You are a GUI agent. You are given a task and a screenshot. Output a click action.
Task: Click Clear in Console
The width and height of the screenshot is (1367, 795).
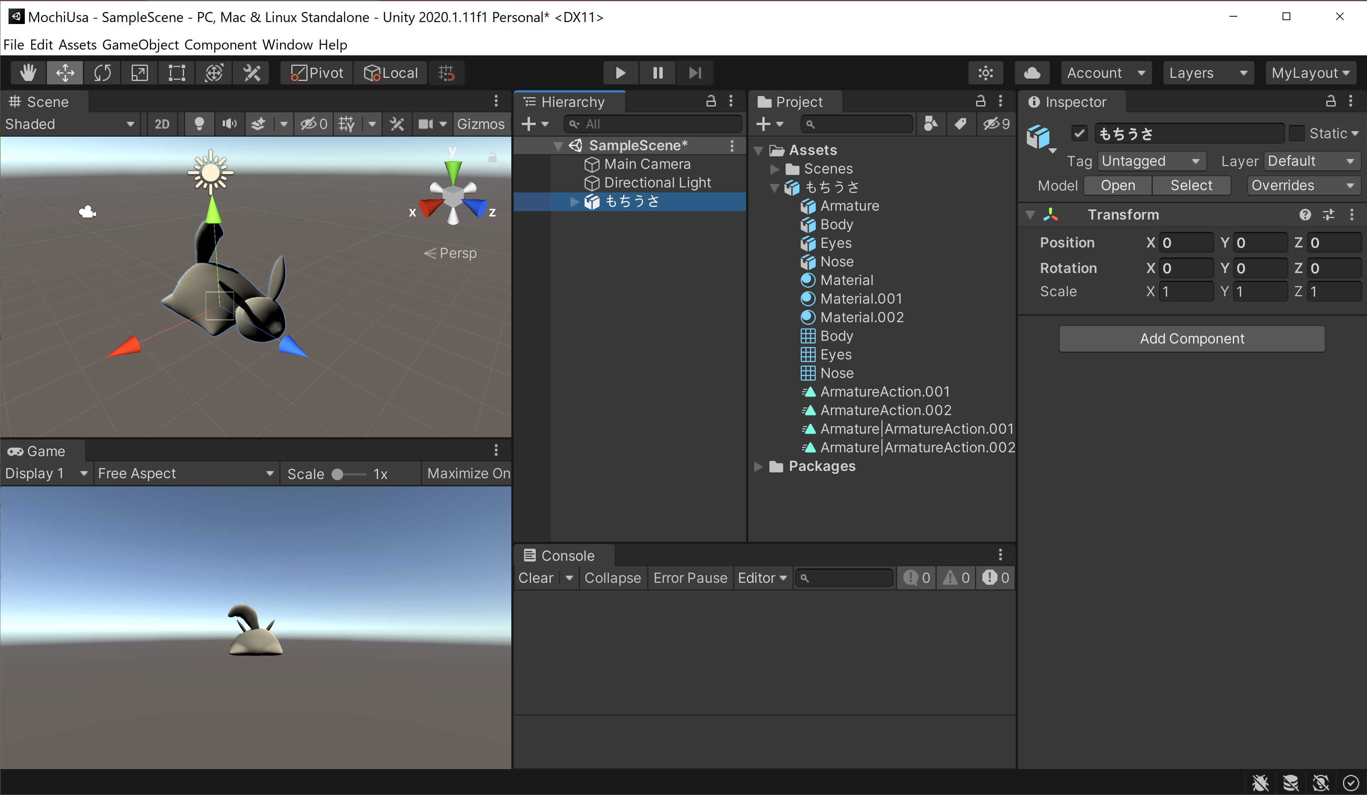pos(536,578)
